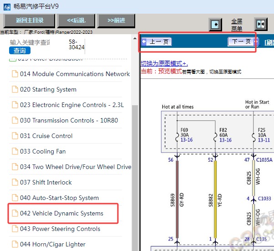Screen dimensions: 274x251
Task: Open 030 Transmission Controls - 10R80
Action: (x=69, y=120)
